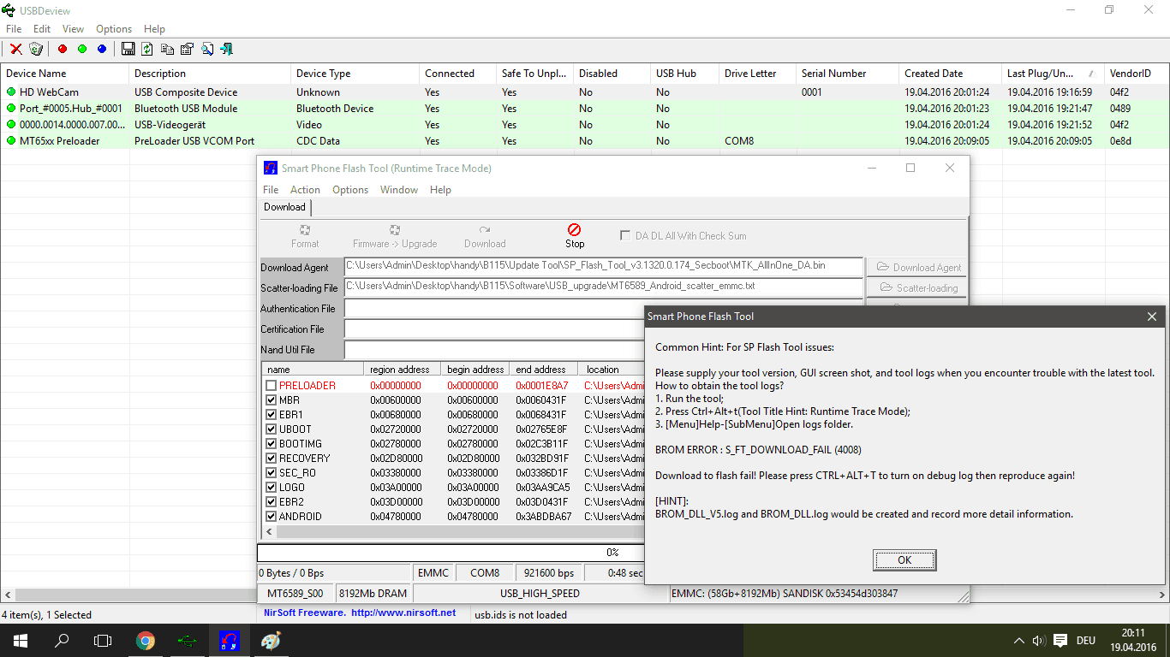Click the Download Agent path field
Image resolution: width=1170 pixels, height=657 pixels.
[x=603, y=267]
